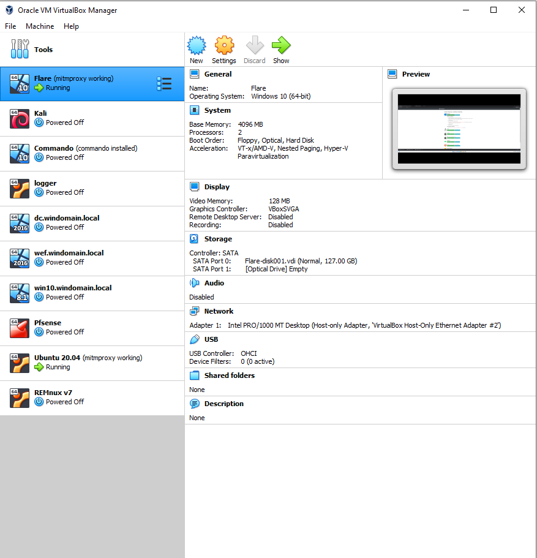Select Commando (commando installed) VM name
This screenshot has height=558, width=537.
86,148
